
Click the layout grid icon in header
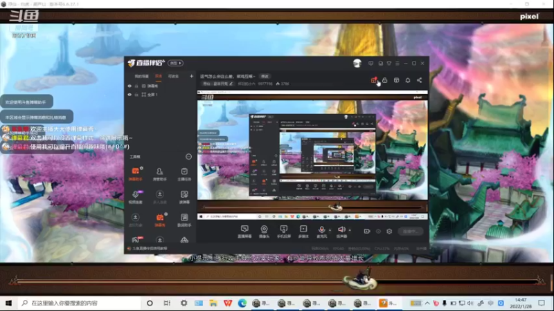pos(396,80)
